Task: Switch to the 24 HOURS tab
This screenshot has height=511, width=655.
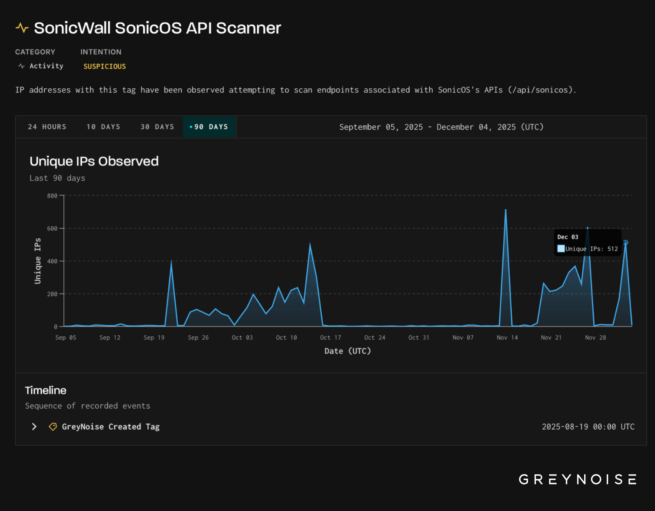Action: click(x=47, y=127)
